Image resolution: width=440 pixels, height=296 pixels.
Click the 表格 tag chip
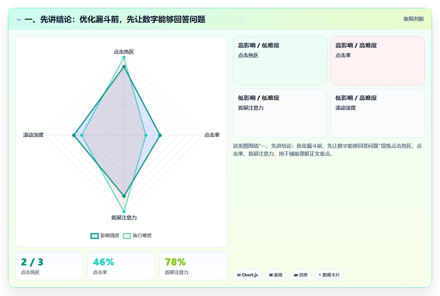pyautogui.click(x=276, y=275)
